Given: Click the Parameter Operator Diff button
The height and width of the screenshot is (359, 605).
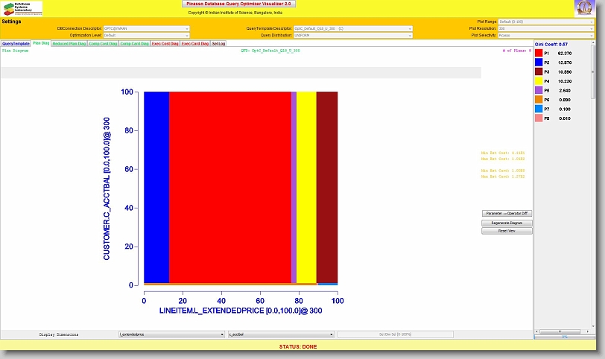Looking at the screenshot, I should coord(507,213).
